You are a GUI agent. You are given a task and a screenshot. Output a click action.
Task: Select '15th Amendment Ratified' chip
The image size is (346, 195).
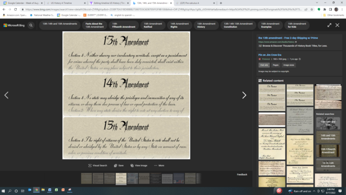152,25
